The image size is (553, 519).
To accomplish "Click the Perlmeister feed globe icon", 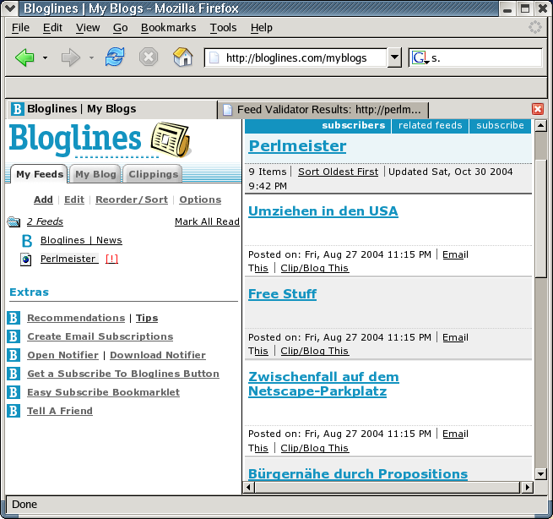I will point(25,259).
